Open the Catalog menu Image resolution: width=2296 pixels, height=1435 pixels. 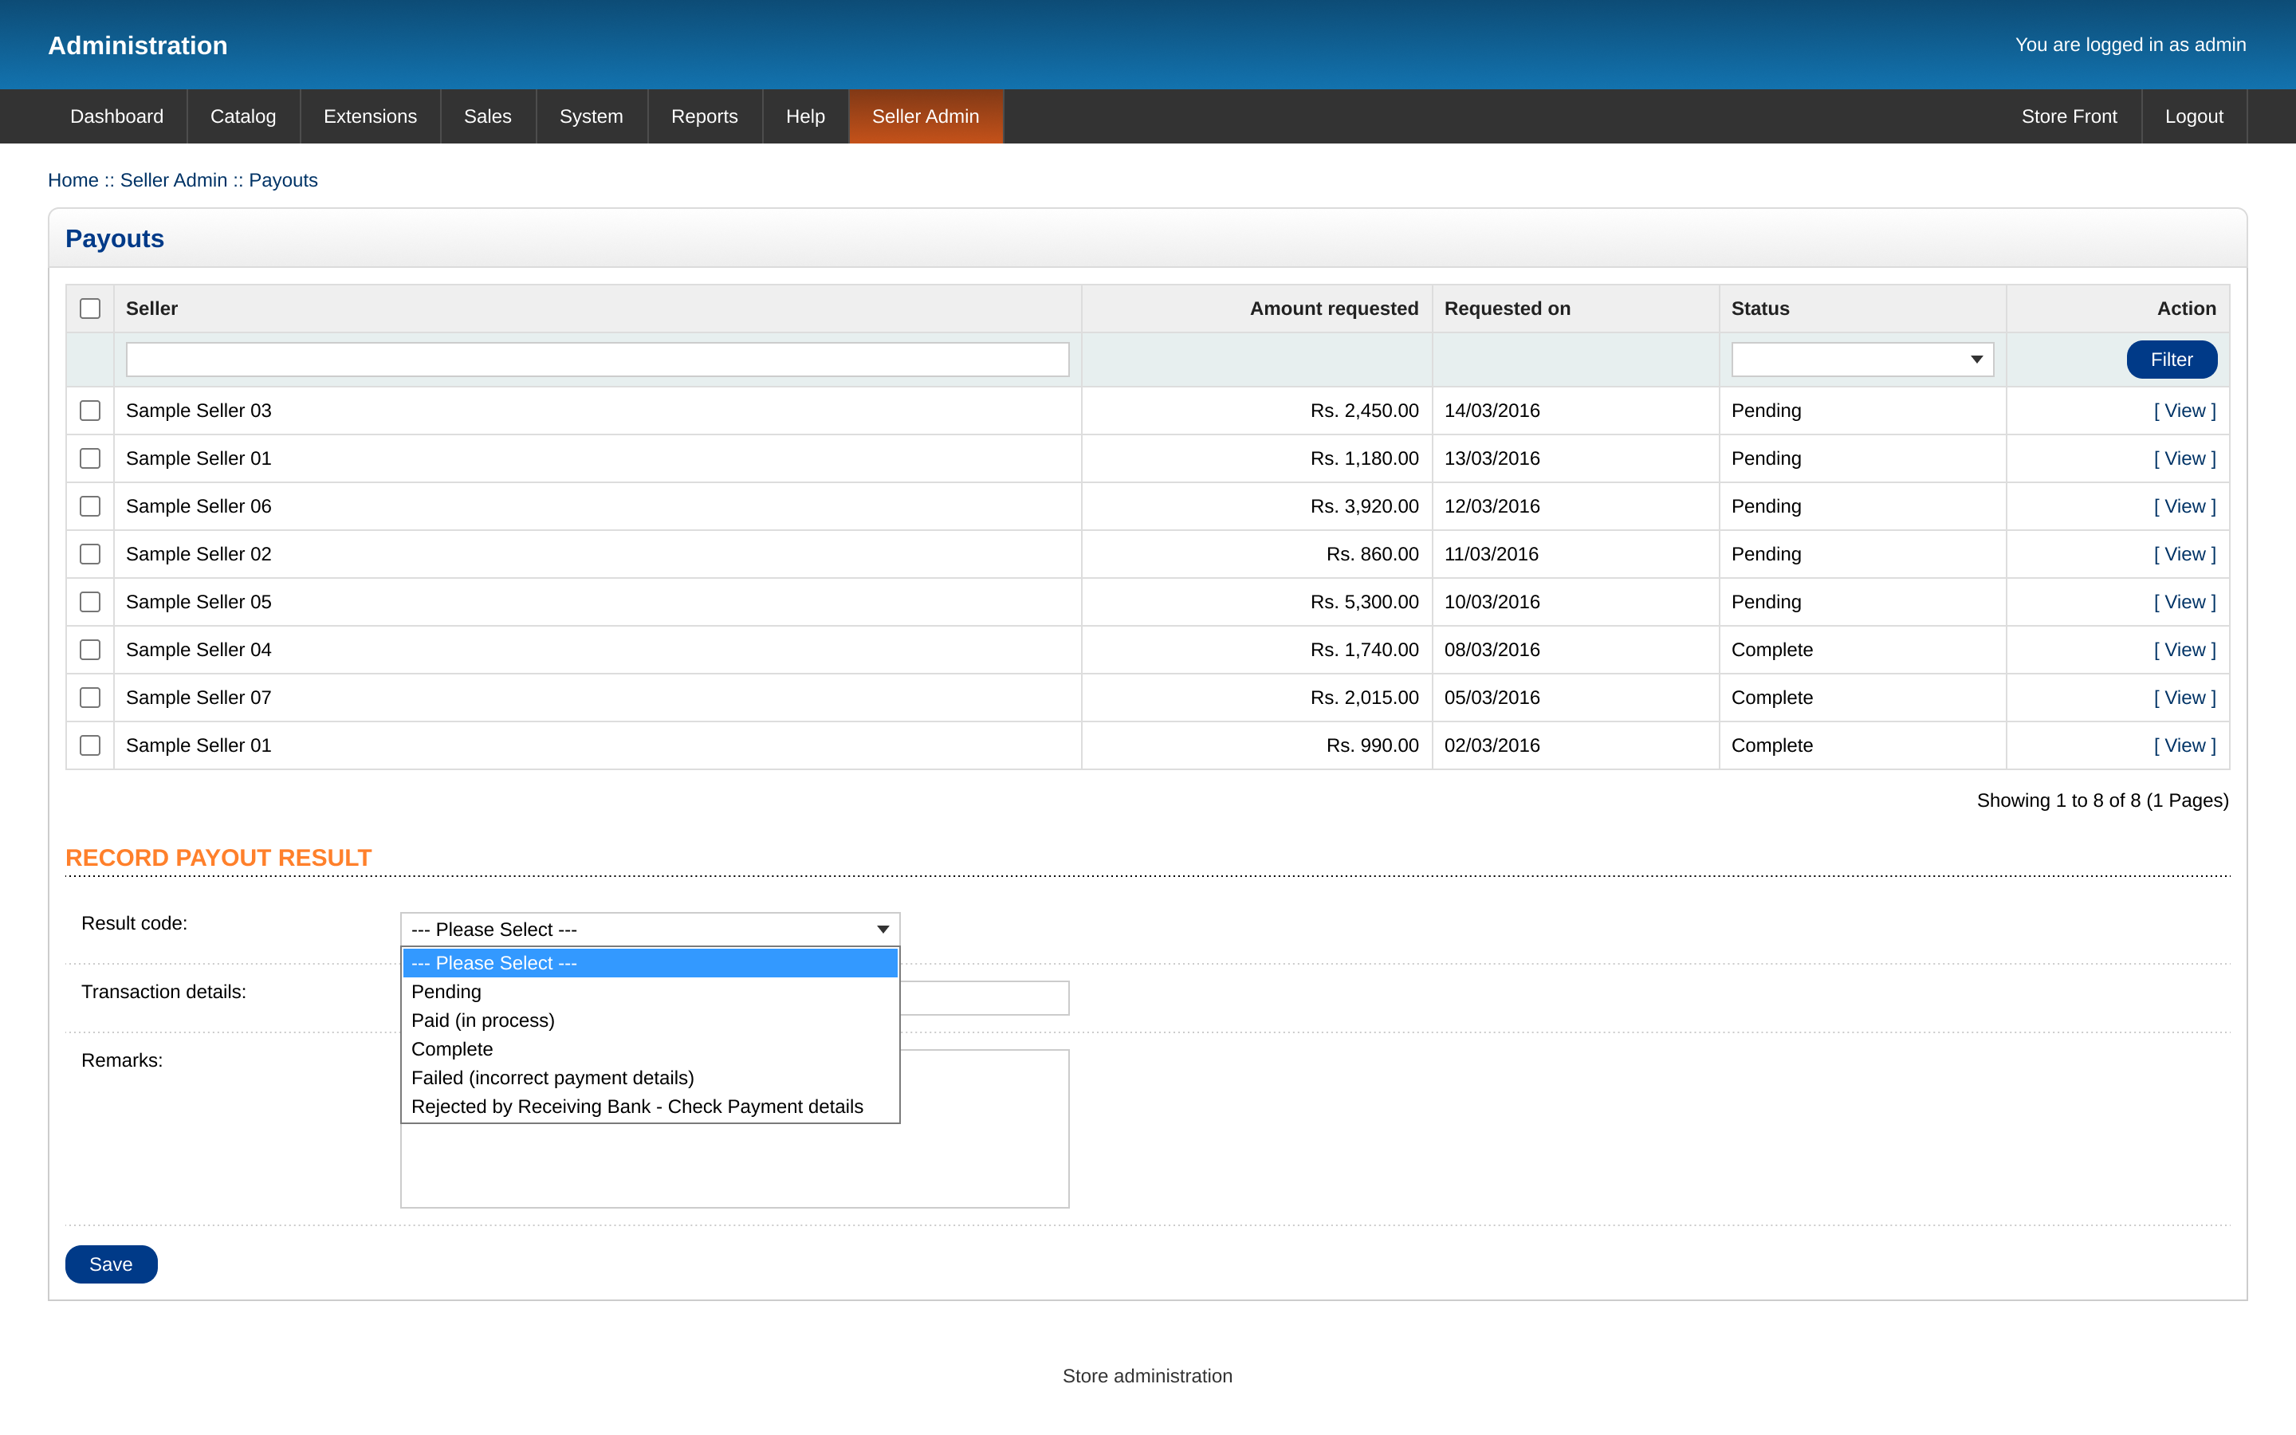click(x=243, y=116)
